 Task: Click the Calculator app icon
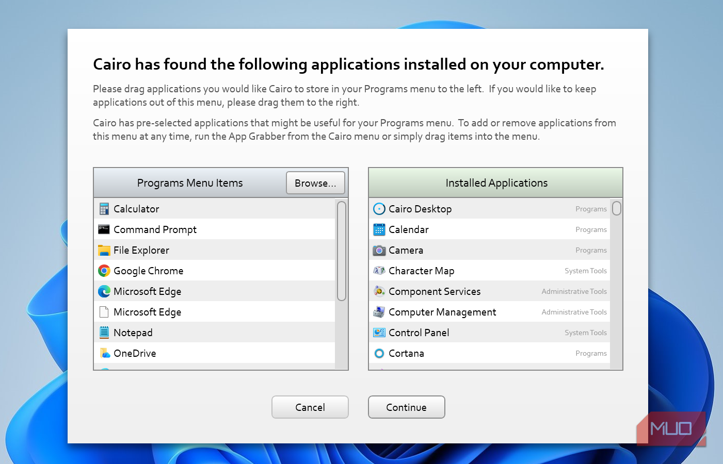(x=104, y=209)
